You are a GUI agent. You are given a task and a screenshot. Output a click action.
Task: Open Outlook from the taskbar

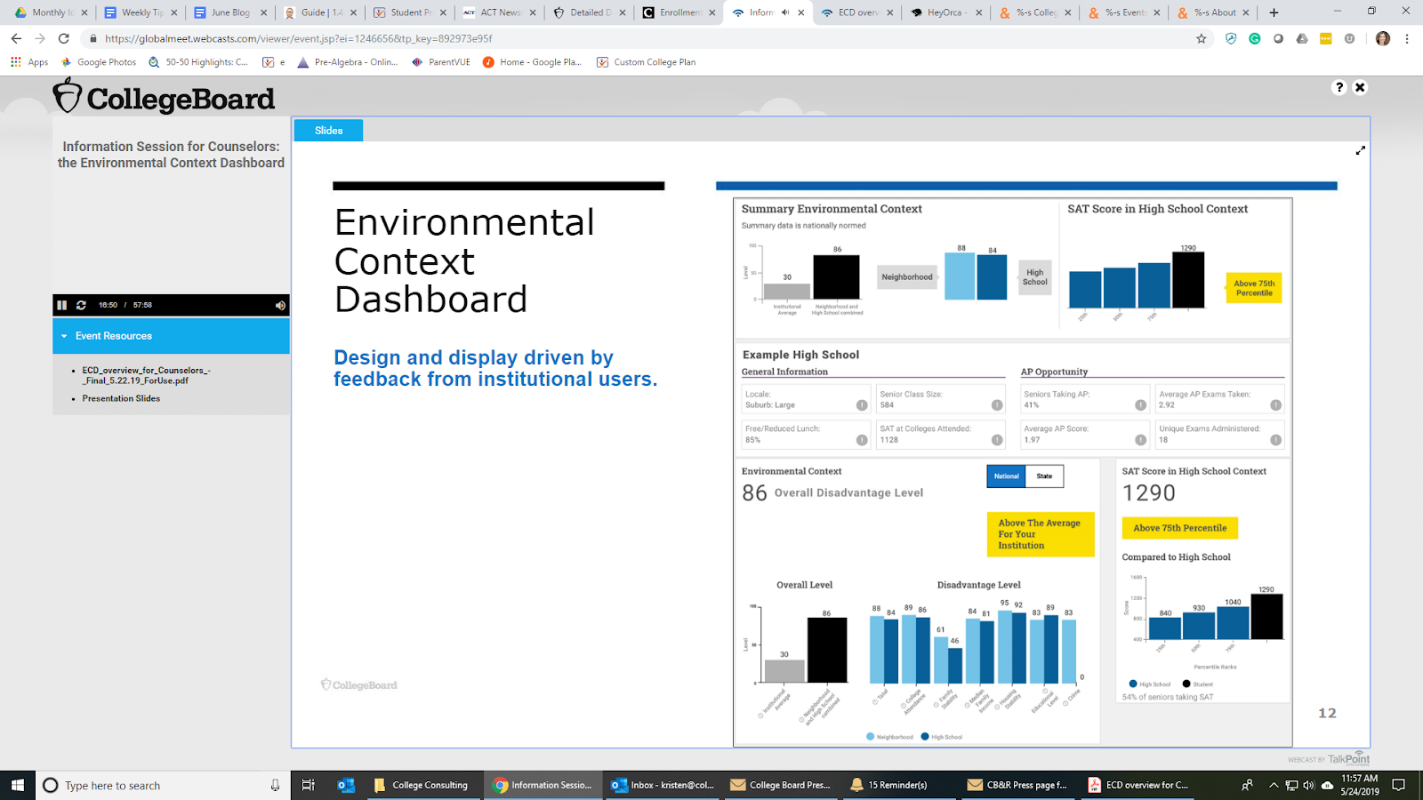coord(346,785)
